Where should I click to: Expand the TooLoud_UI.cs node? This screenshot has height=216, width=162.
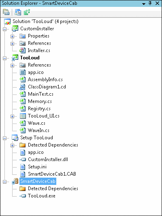point(12,117)
